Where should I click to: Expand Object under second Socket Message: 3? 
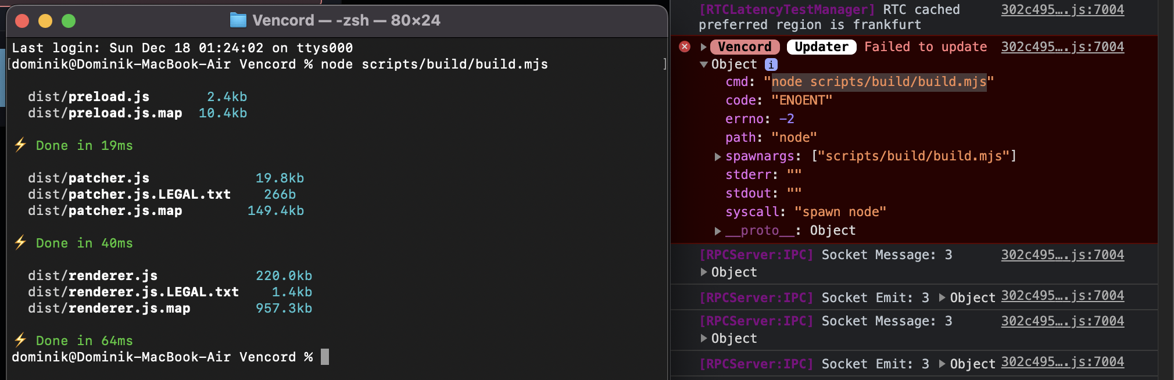click(704, 338)
